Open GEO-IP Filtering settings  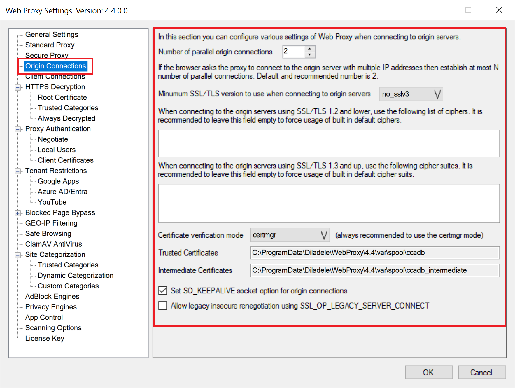[x=51, y=223]
